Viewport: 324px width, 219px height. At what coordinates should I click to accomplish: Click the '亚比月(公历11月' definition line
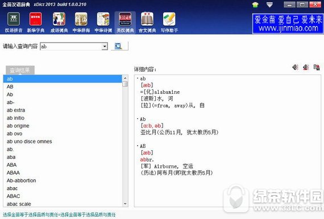click(180, 133)
